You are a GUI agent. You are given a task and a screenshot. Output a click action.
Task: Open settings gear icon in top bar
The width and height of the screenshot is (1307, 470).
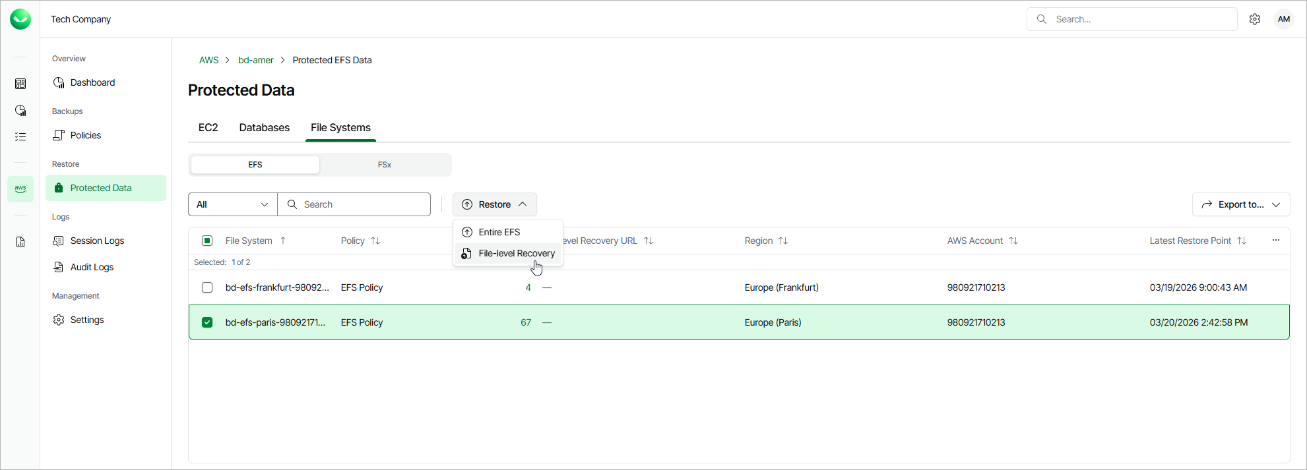pyautogui.click(x=1255, y=19)
